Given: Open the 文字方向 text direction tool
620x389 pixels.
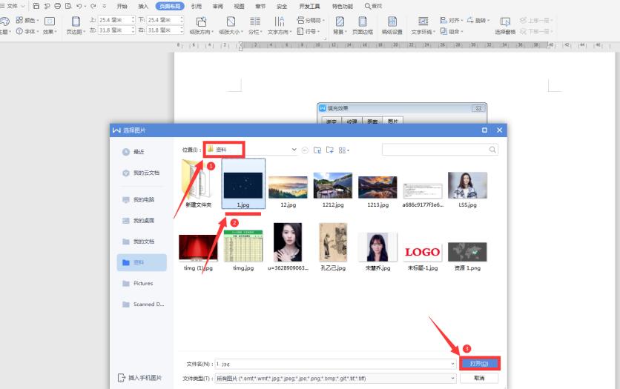Looking at the screenshot, I should (x=280, y=25).
